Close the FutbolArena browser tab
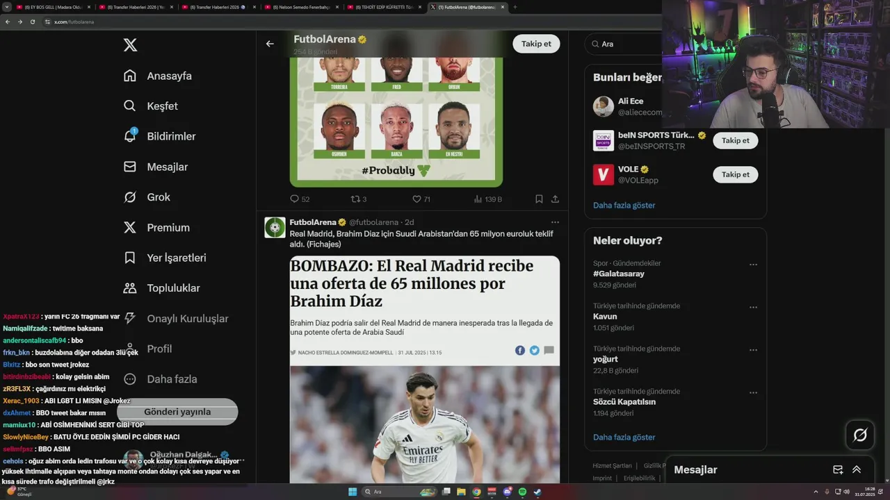The image size is (890, 500). [502, 7]
